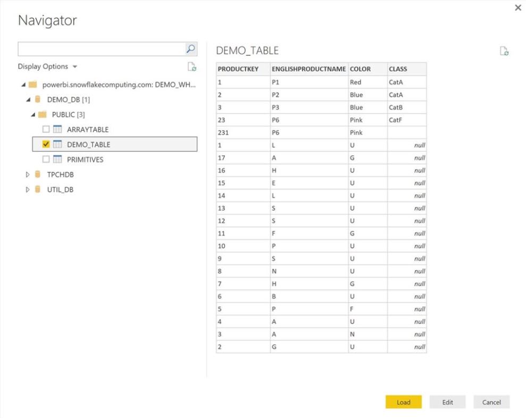The image size is (526, 418).
Task: Click the search magnifier icon
Action: (x=190, y=49)
